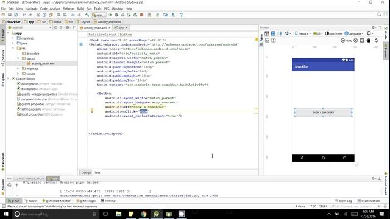The height and width of the screenshot is (219, 390).
Task: Select the activity_main.xml editor tab
Action: pos(95,28)
